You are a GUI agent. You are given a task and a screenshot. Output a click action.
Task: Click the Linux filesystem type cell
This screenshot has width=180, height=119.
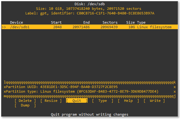(154, 27)
